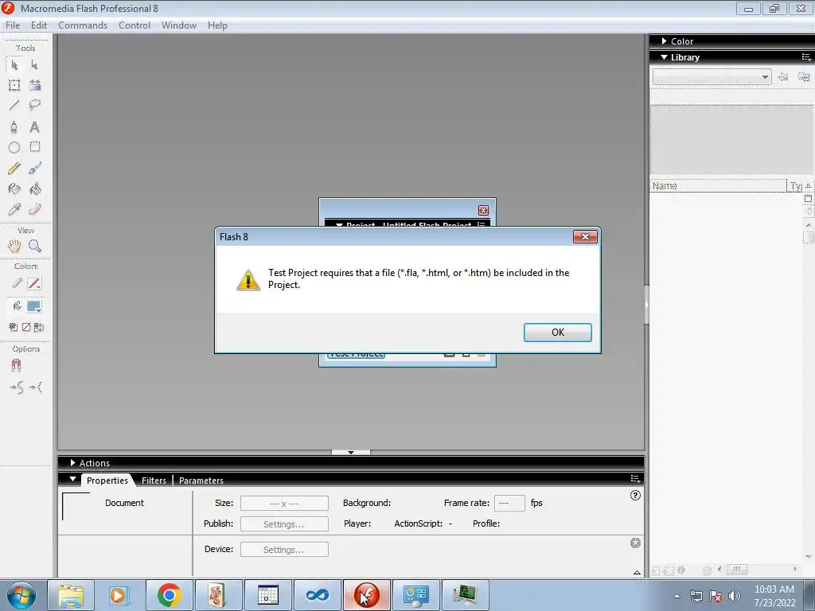This screenshot has height=611, width=815.
Task: Switch to the Filters tab
Action: [x=154, y=481]
